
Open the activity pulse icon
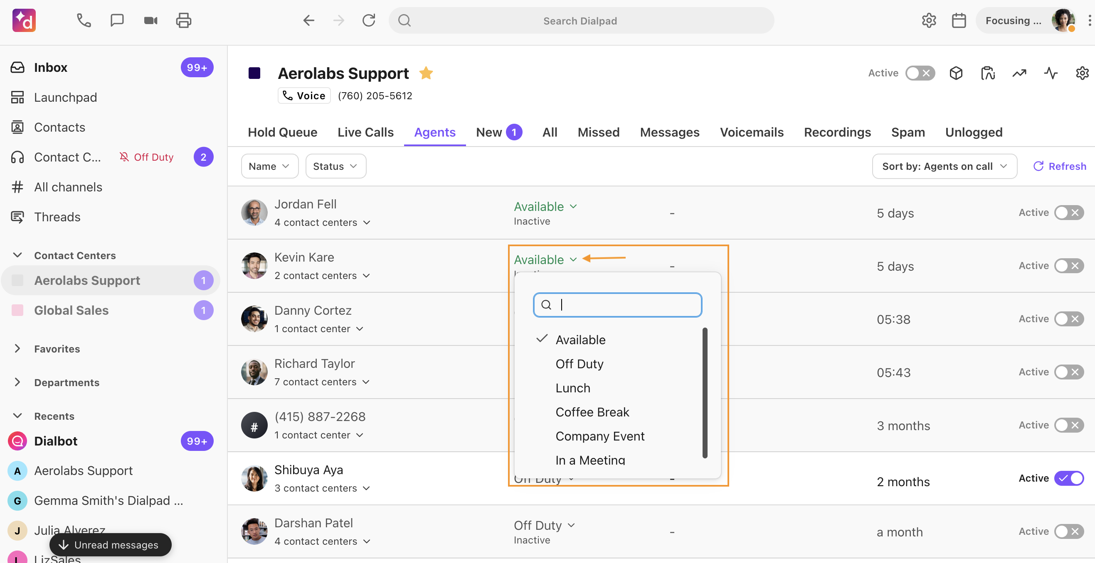[x=1051, y=73]
